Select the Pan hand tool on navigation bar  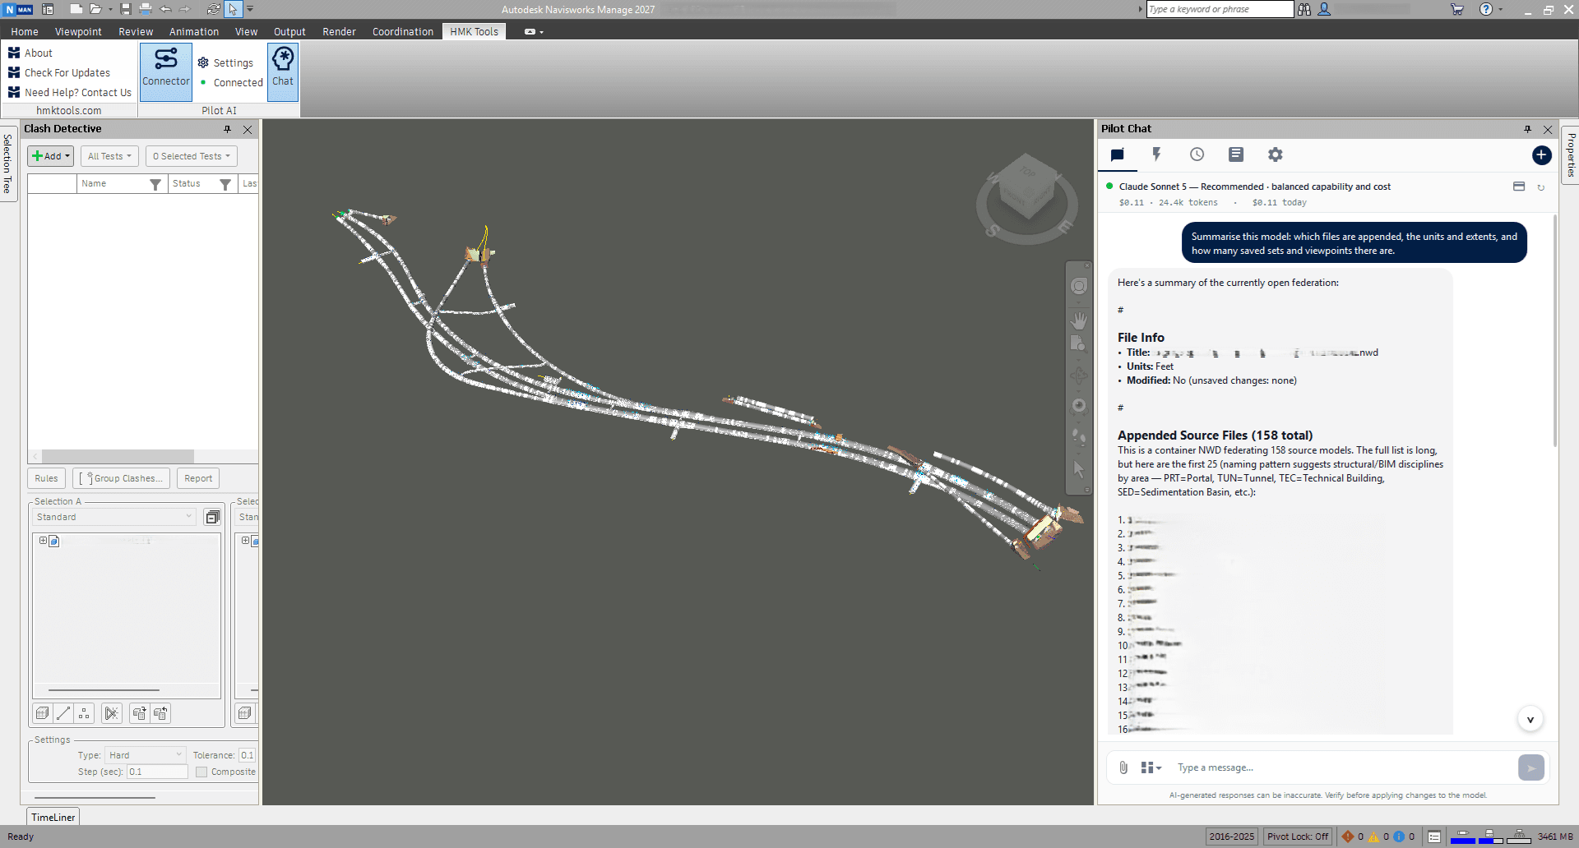pos(1079,320)
